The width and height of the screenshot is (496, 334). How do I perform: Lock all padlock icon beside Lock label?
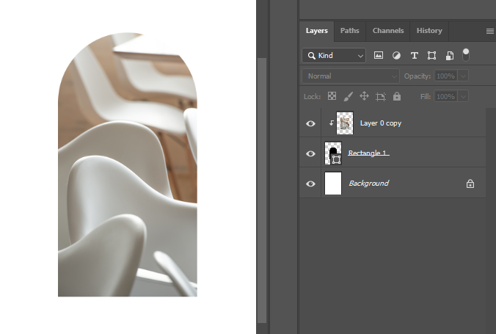coord(397,96)
